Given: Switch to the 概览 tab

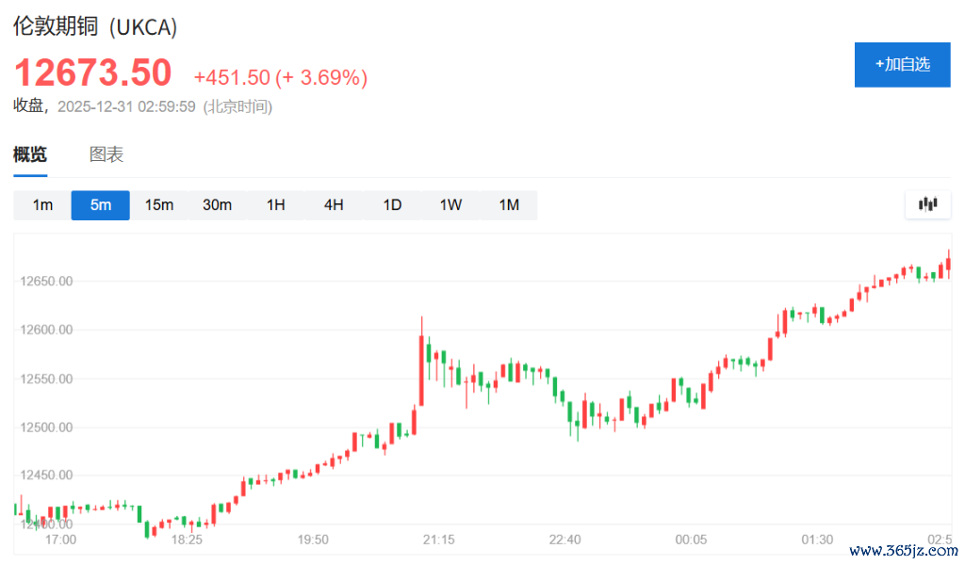Looking at the screenshot, I should coord(30,155).
